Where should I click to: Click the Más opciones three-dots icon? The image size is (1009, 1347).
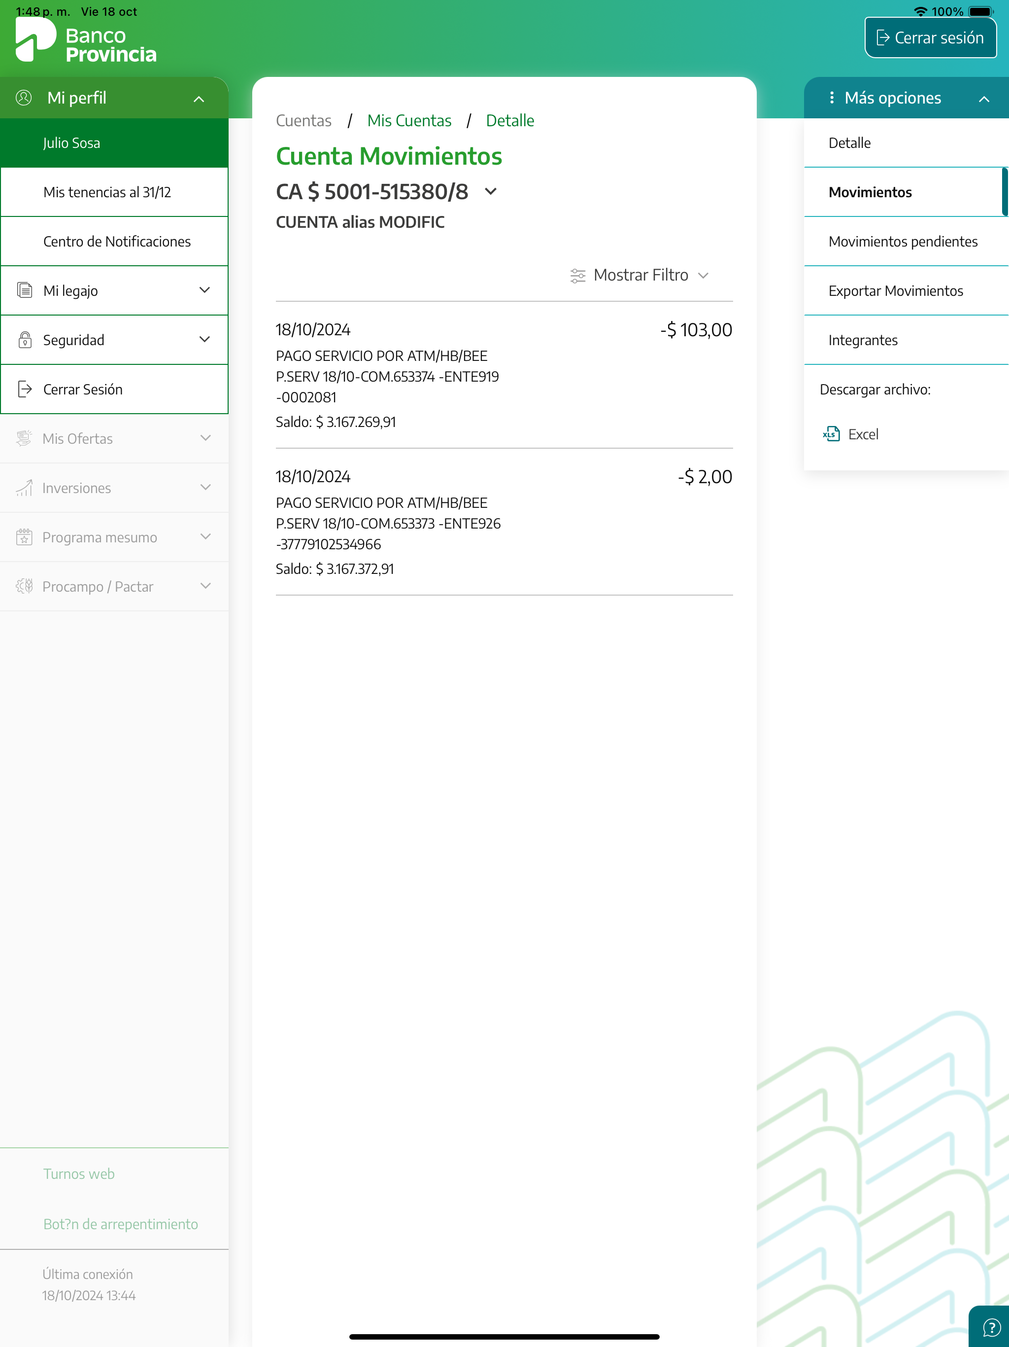tap(831, 98)
